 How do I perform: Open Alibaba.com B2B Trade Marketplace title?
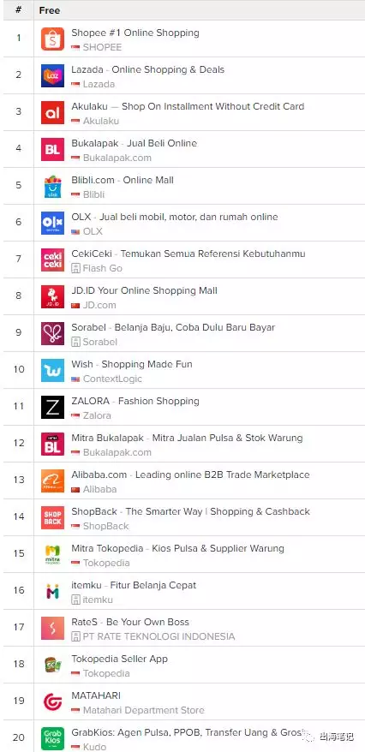[x=190, y=474]
